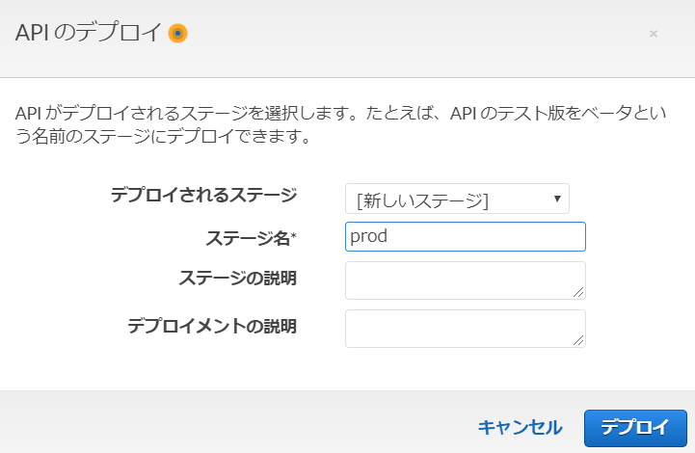Click into the デプロイメントの説明 text area
The image size is (695, 453).
(465, 328)
